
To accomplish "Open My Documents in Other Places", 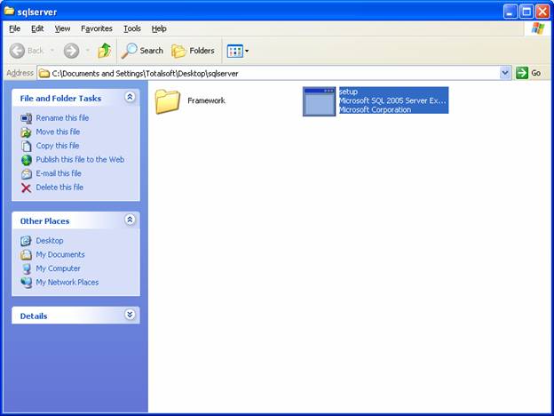I will (x=60, y=254).
